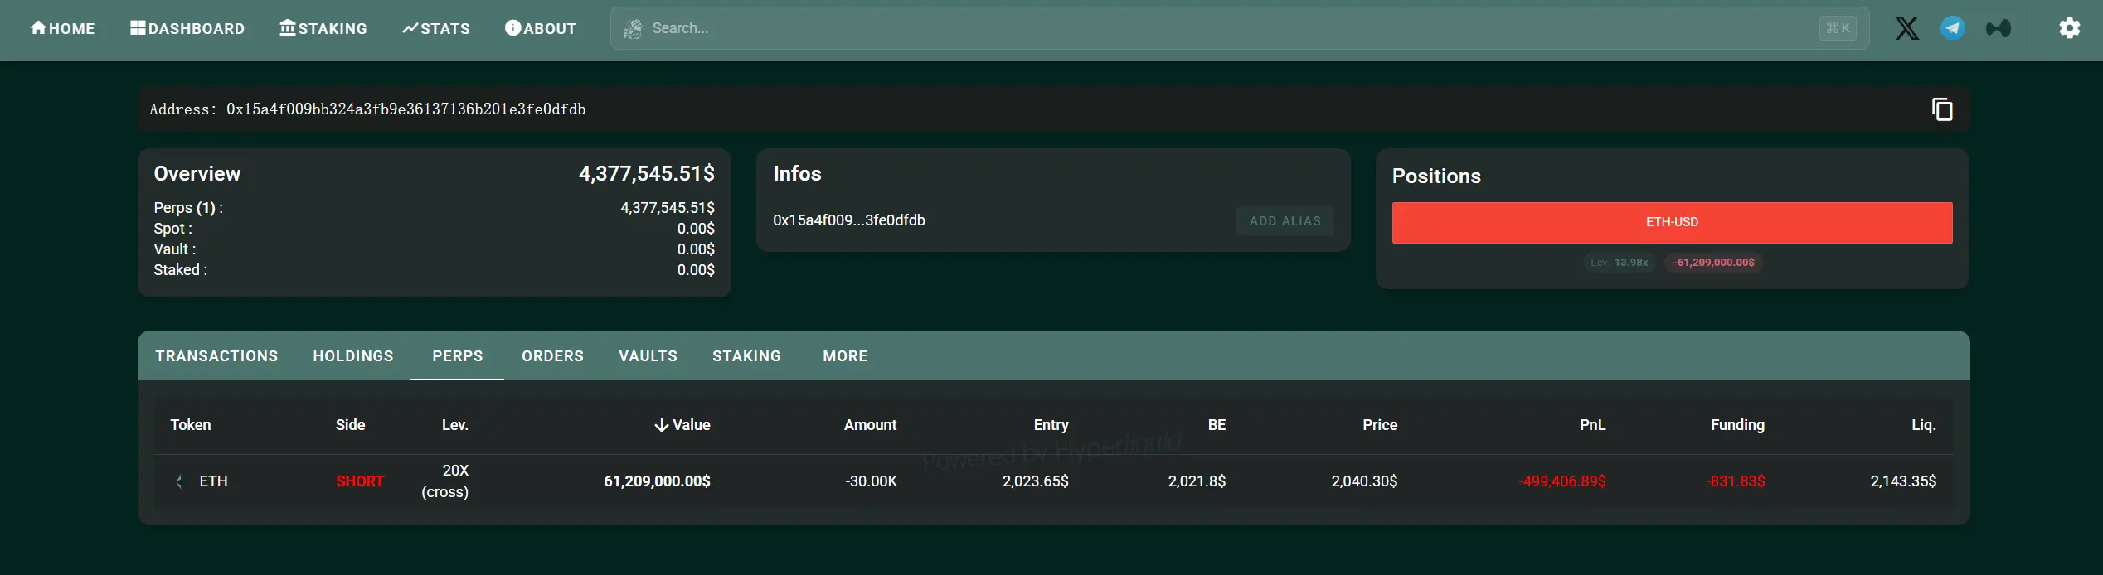Switch to the Vaults tab
The width and height of the screenshot is (2103, 575).
pyautogui.click(x=648, y=356)
